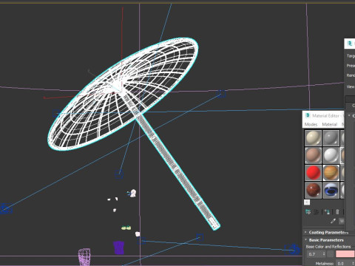Select the brown marble material sample slot
The width and height of the screenshot is (355, 266).
[313, 190]
